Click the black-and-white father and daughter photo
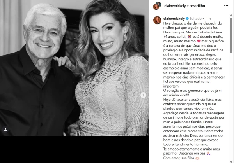This screenshot has height=163, width=234. click(74, 68)
